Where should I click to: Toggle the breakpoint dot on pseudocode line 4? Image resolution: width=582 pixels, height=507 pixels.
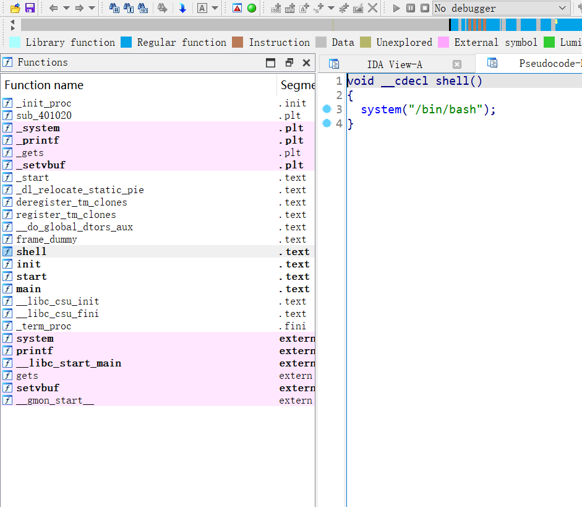click(327, 123)
